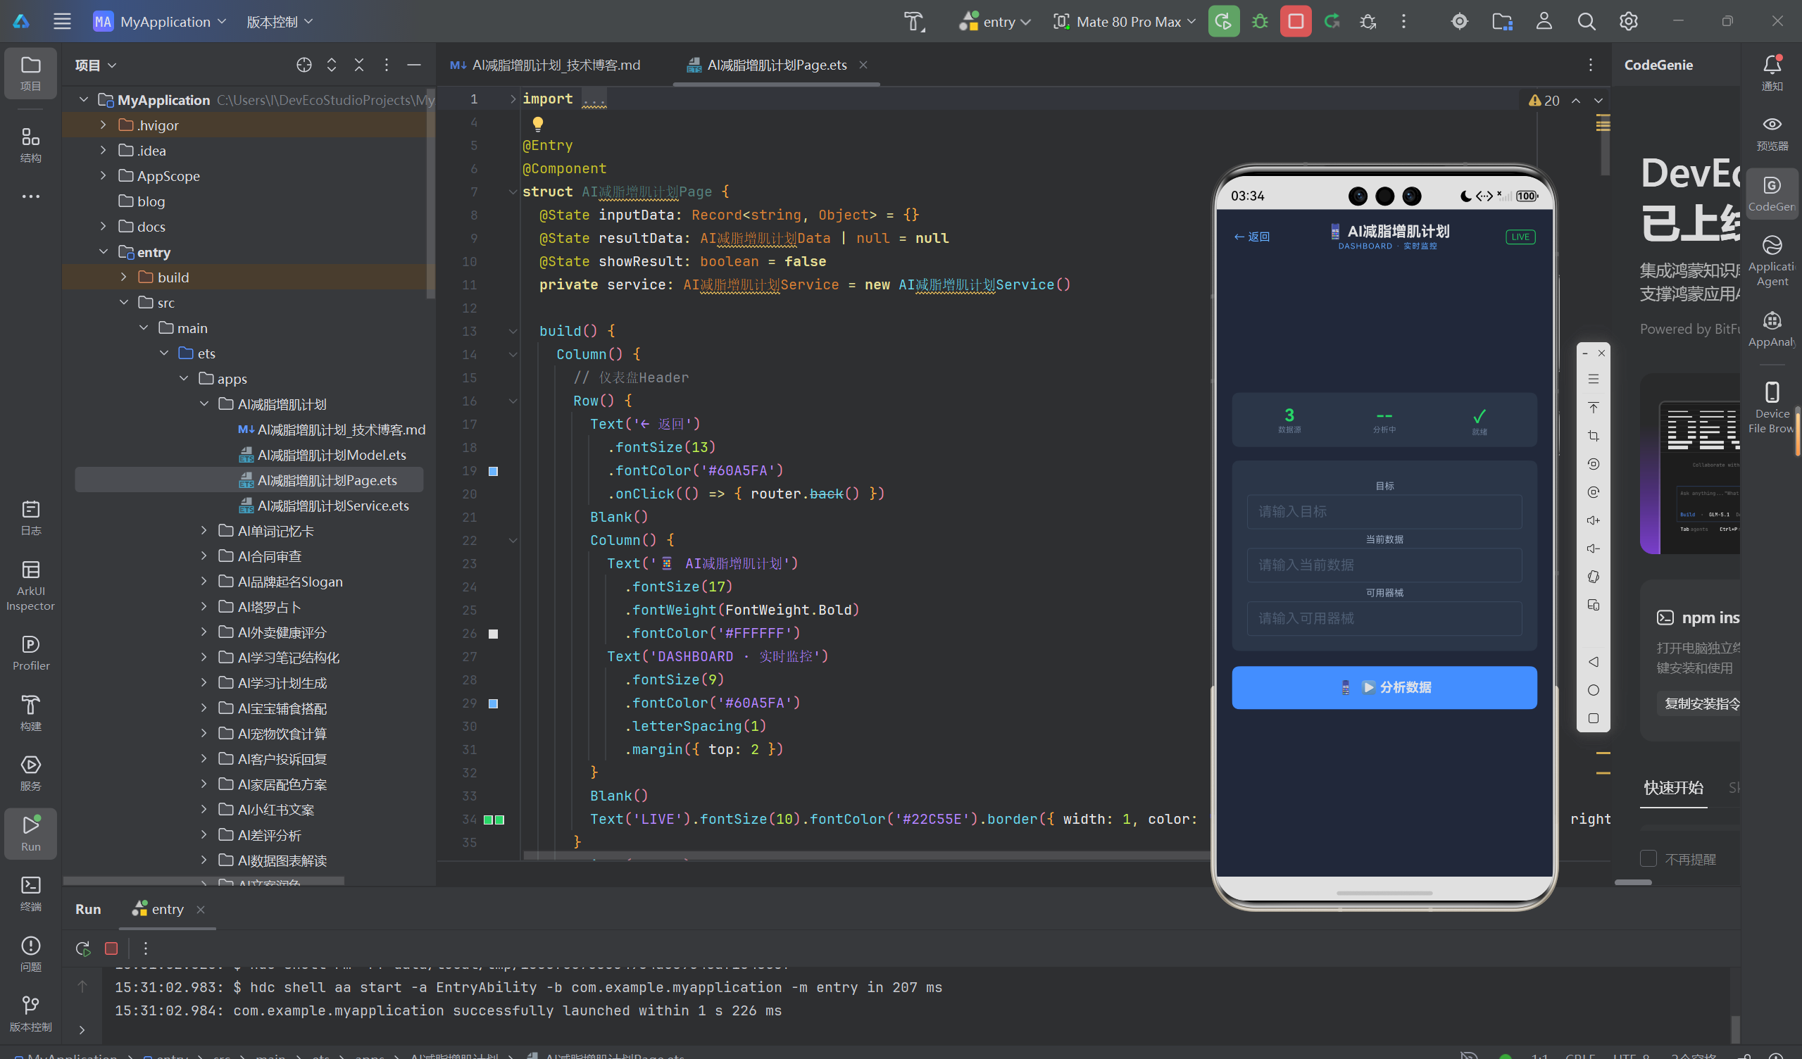Focus the 请输入可用器械 input field

[x=1384, y=618]
